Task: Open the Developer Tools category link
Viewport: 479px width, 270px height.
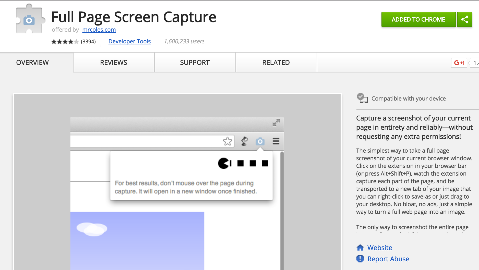Action: tap(129, 41)
